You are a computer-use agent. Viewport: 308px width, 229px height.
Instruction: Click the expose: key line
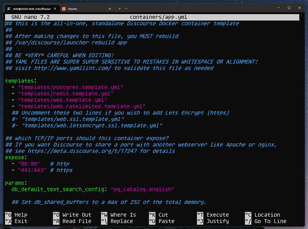click(16, 158)
